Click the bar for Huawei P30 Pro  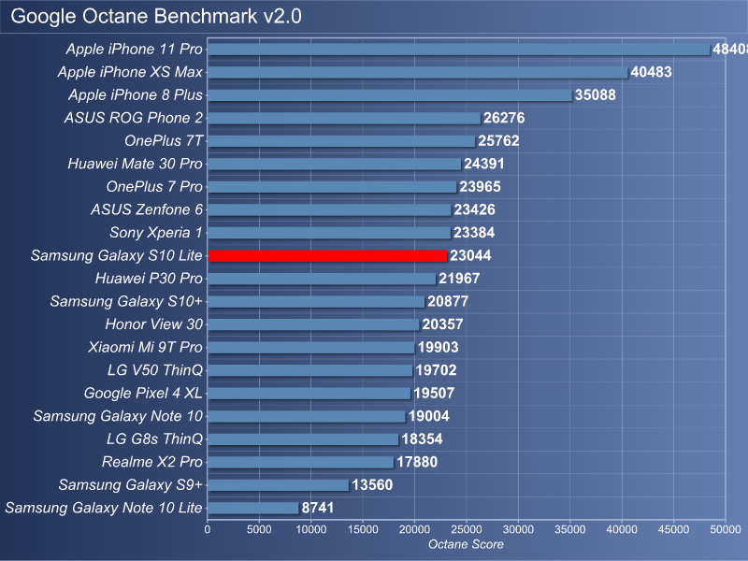[x=322, y=279]
